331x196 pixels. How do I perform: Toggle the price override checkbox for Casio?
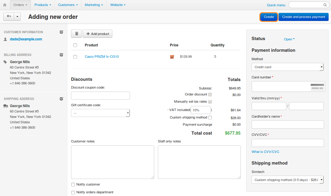click(172, 57)
